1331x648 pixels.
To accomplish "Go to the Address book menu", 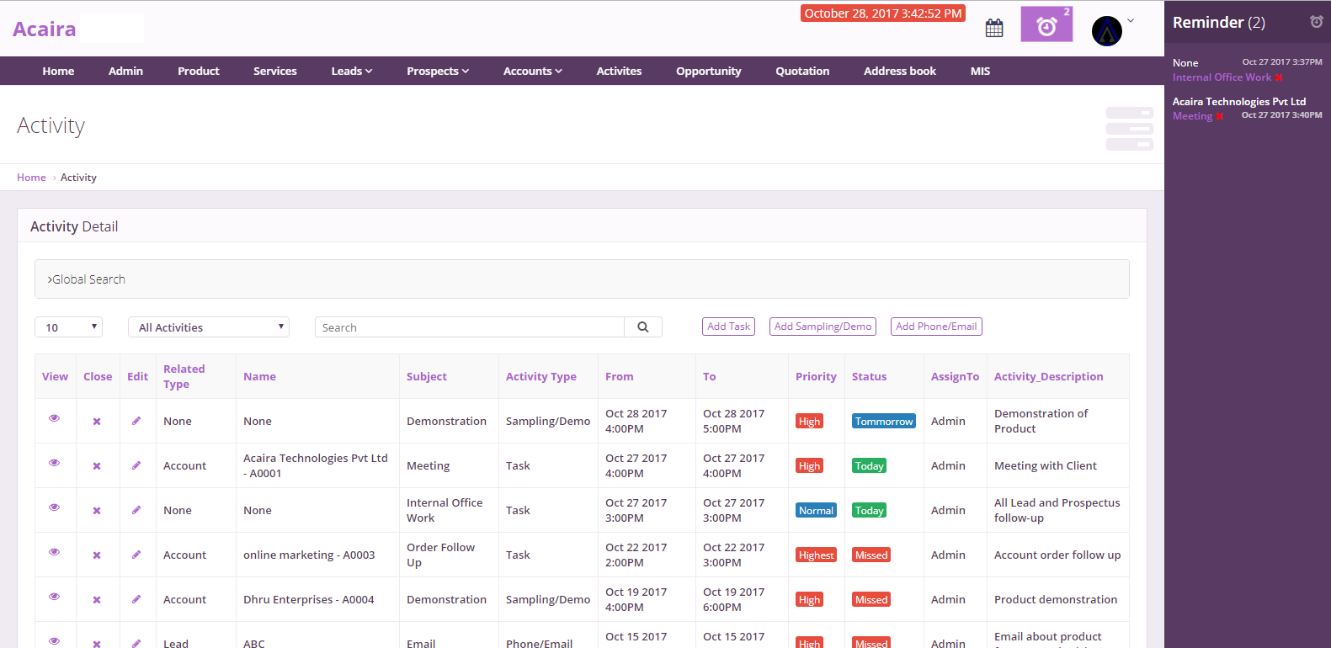I will pyautogui.click(x=899, y=72).
